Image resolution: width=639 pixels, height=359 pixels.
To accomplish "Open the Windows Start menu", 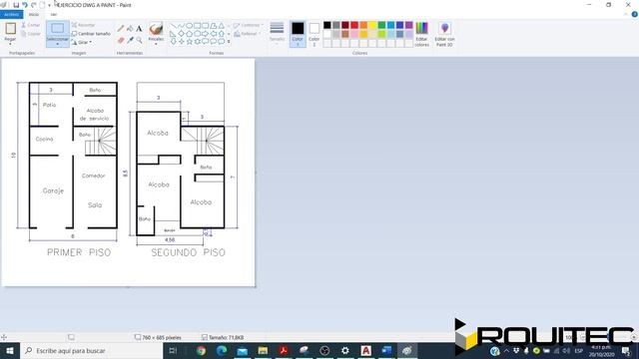I will [9, 350].
